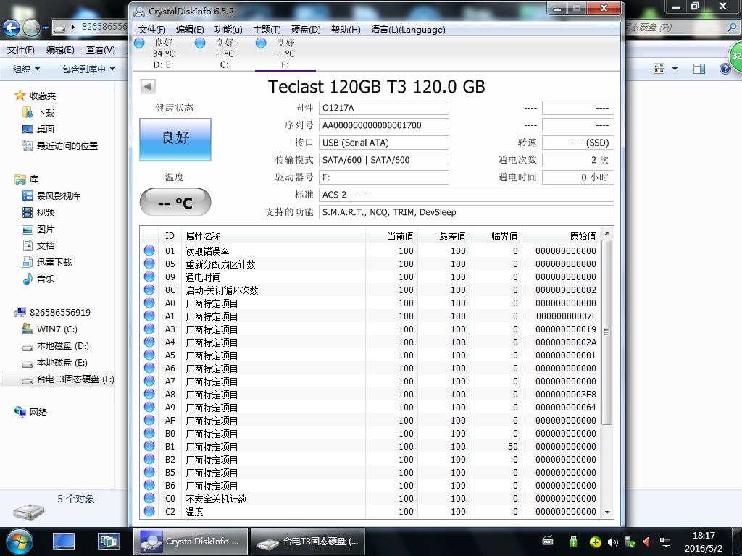Expand the 组织 dropdown in Explorer

(26, 69)
